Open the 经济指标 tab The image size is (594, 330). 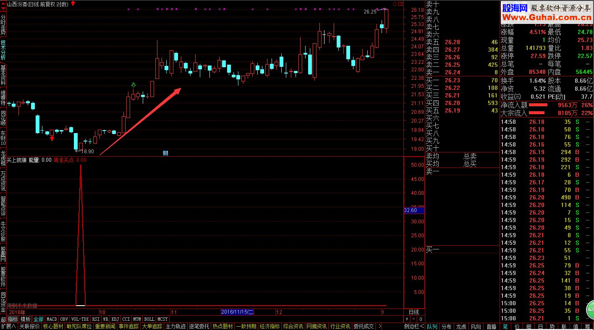270,327
